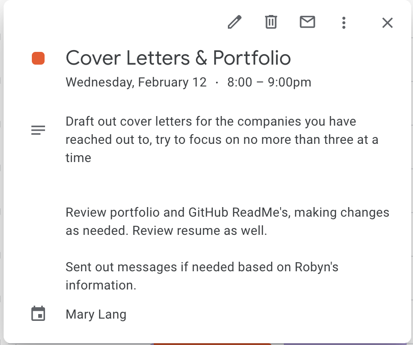Screen dimensions: 413x345
Task: Open the three-dot options menu
Action: click(344, 23)
